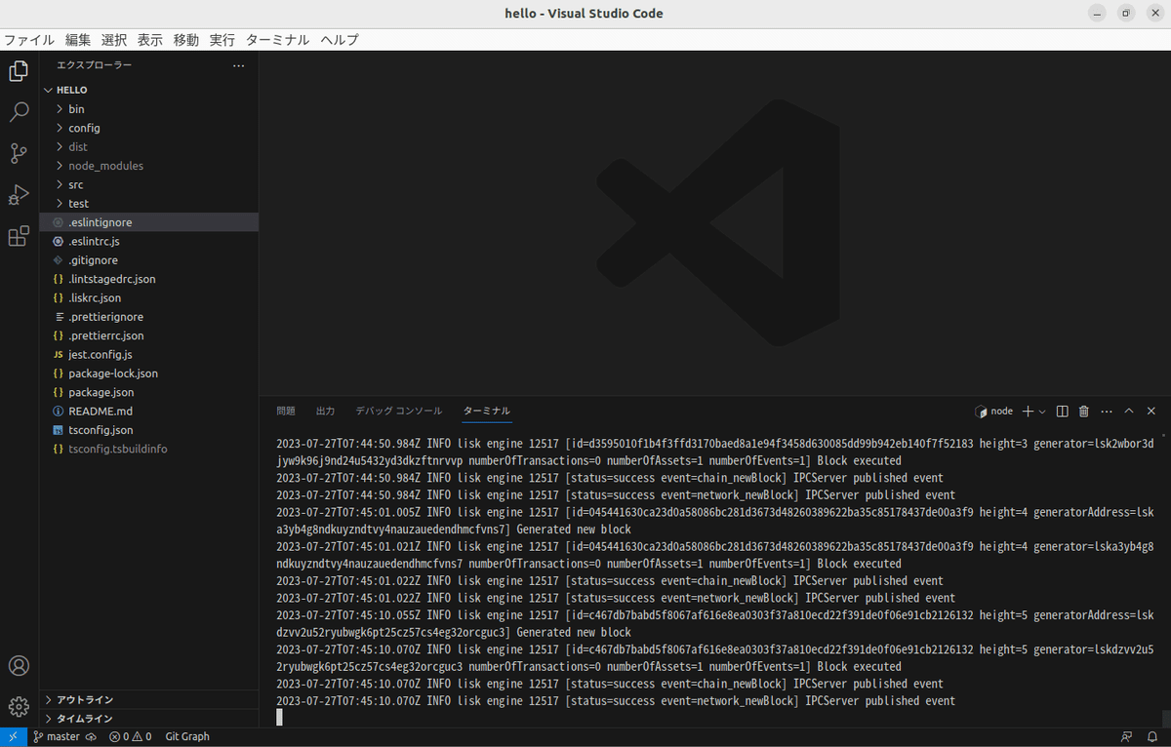Open the README.md file
This screenshot has height=747, width=1171.
(x=148, y=411)
